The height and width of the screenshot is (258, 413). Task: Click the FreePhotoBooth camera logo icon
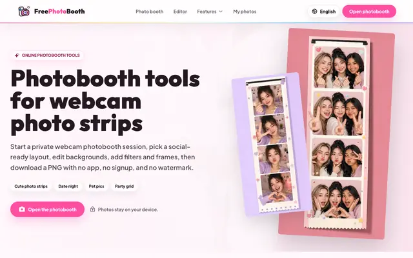24,12
